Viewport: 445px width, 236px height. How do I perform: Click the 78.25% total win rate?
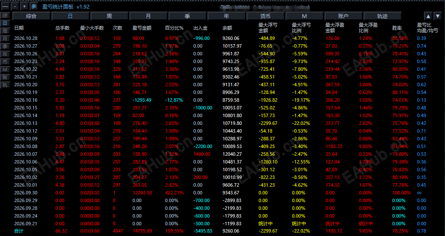[x=400, y=231]
